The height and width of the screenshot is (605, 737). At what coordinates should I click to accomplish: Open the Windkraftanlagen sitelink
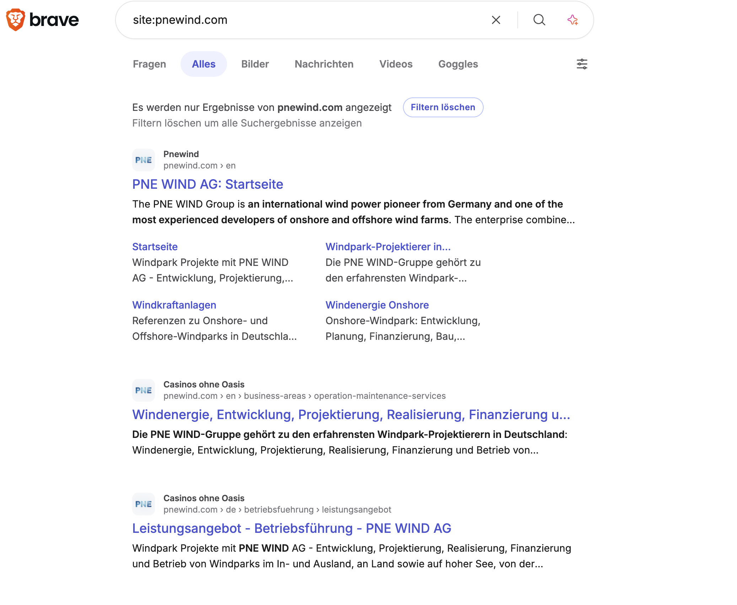174,305
